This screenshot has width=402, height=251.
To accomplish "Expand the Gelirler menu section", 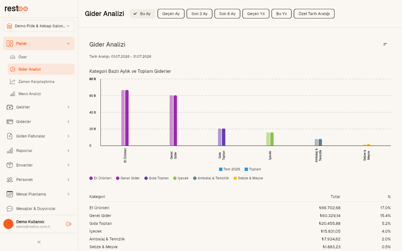I will point(39,107).
